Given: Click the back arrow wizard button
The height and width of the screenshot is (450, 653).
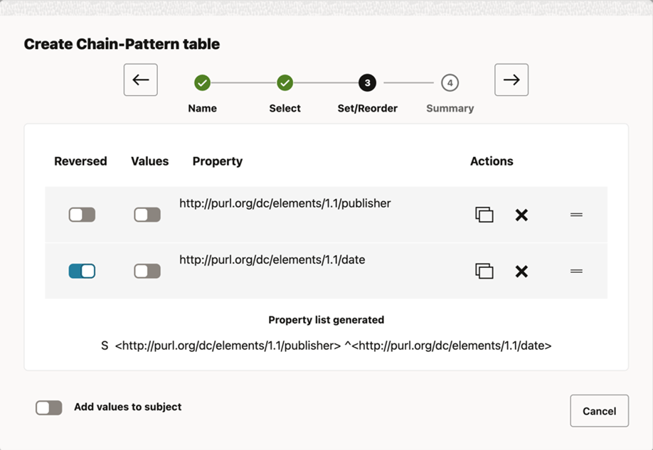Looking at the screenshot, I should [x=140, y=80].
